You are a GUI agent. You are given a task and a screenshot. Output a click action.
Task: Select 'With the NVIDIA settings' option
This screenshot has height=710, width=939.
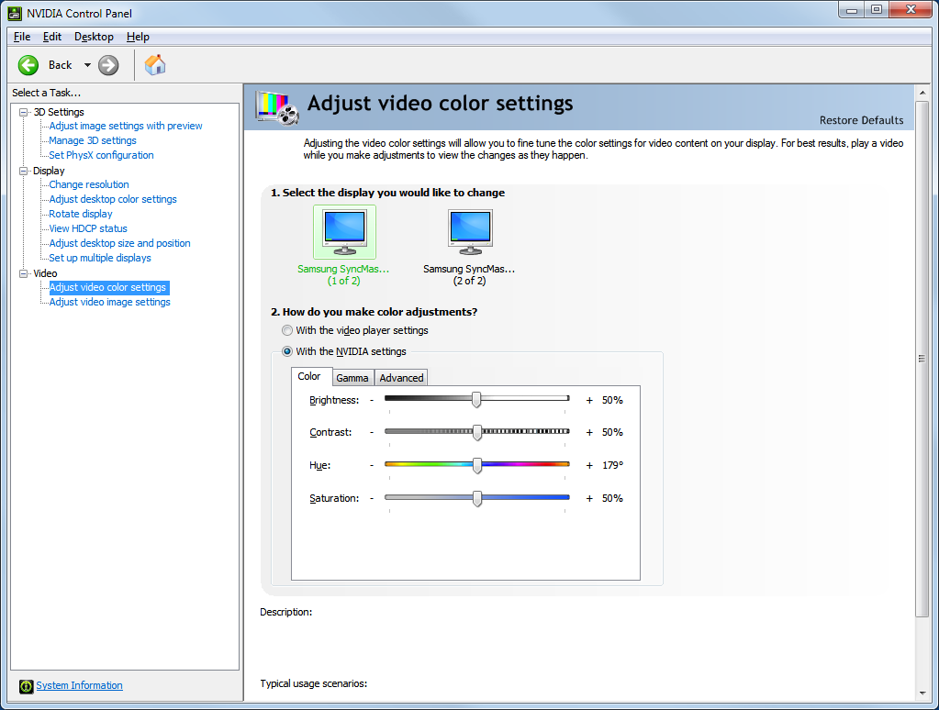coord(287,351)
